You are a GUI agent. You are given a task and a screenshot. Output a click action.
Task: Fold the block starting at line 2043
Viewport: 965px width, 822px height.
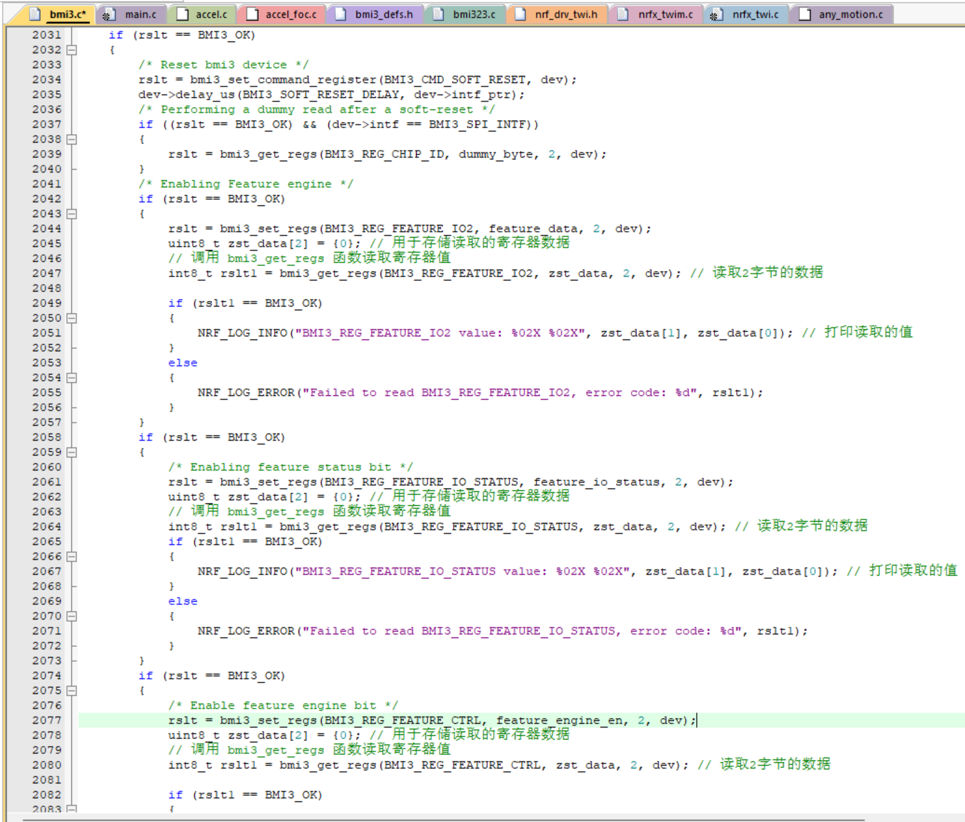click(72, 214)
